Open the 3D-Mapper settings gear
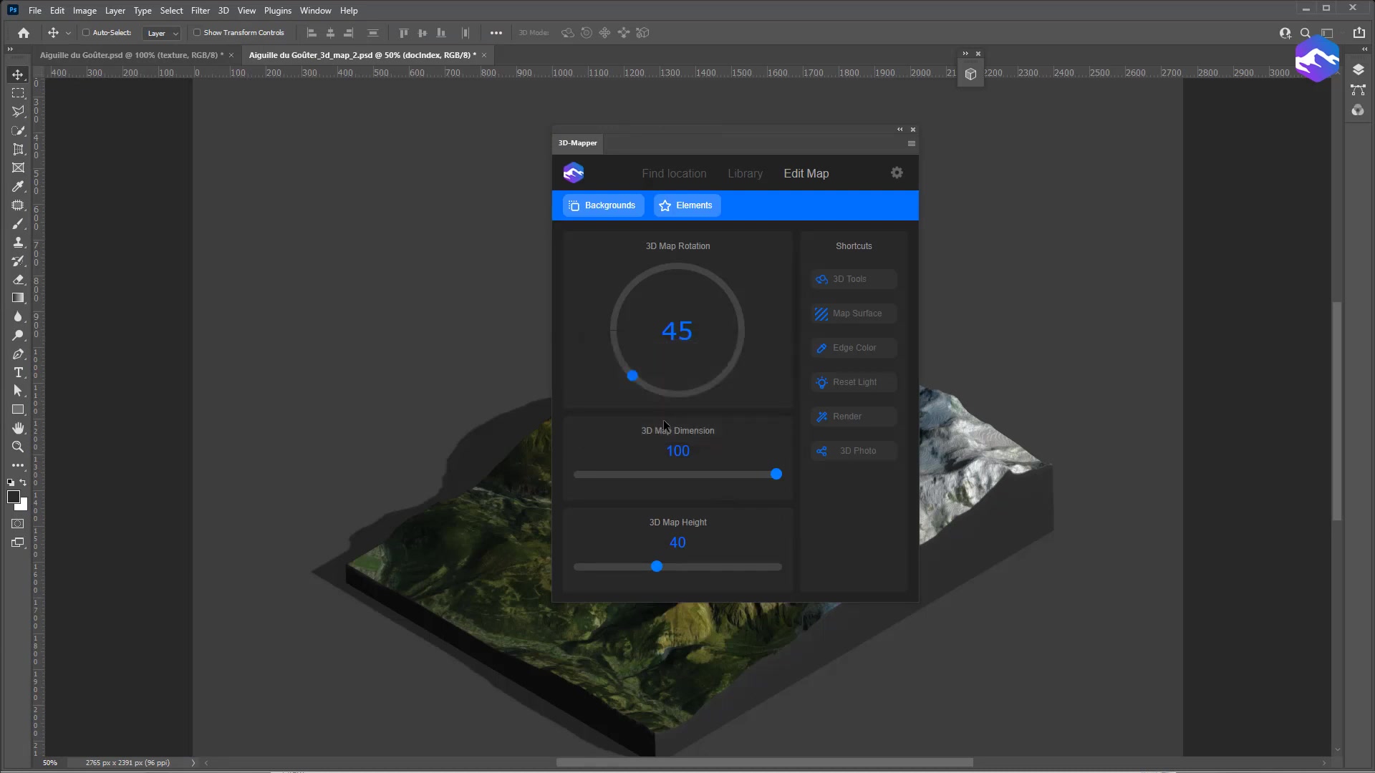This screenshot has width=1375, height=773. (x=896, y=172)
